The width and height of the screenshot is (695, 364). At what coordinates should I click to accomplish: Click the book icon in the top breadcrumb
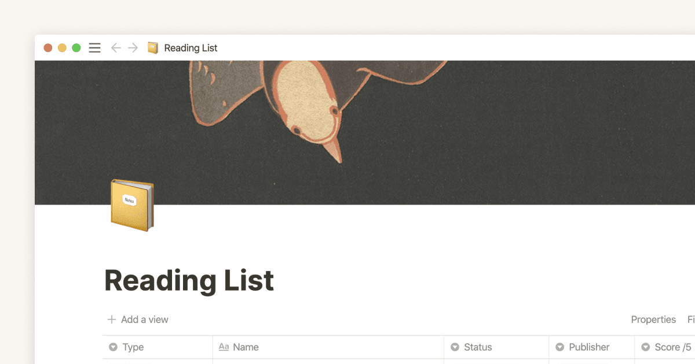(x=152, y=47)
